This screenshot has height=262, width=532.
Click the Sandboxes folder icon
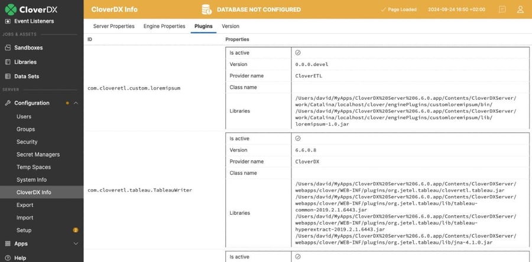tap(8, 48)
